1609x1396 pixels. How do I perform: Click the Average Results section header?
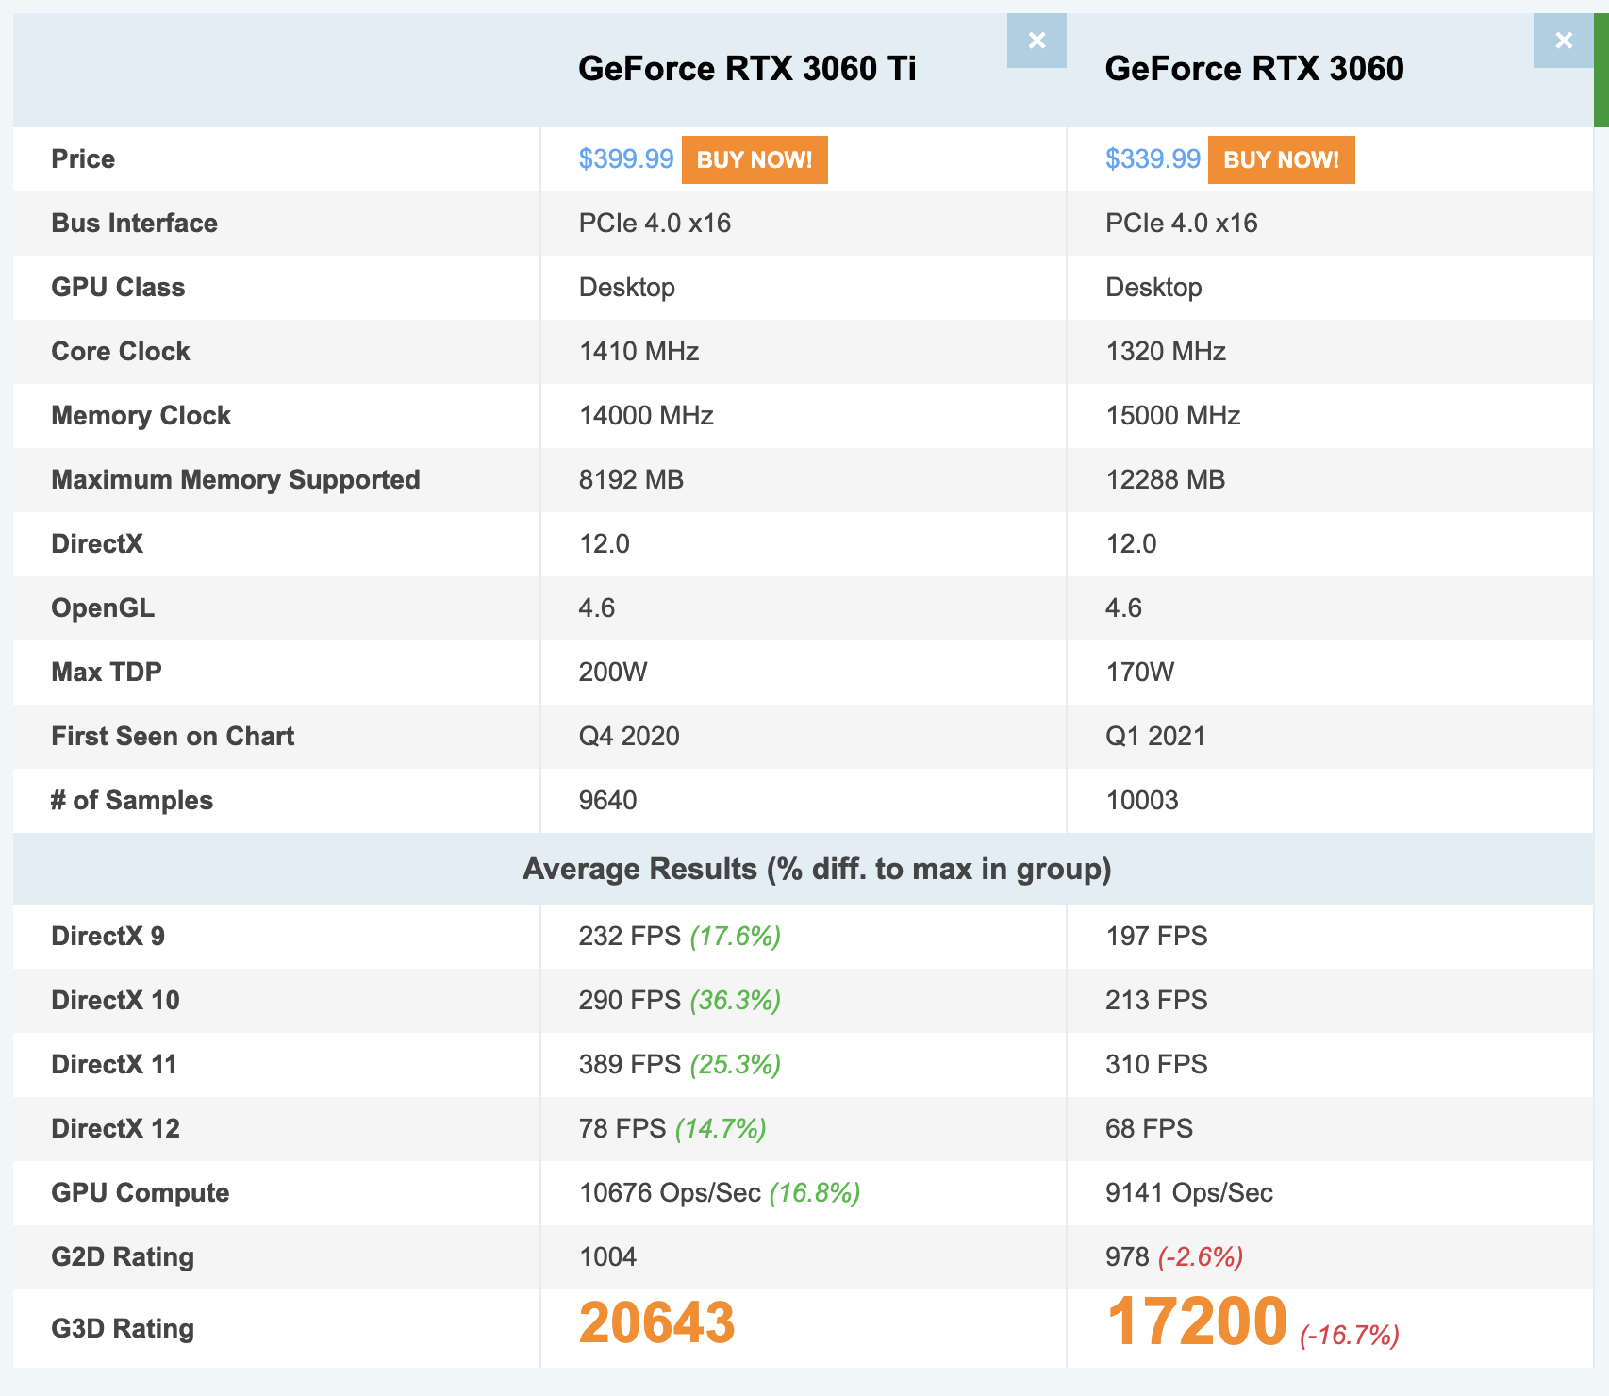point(817,868)
